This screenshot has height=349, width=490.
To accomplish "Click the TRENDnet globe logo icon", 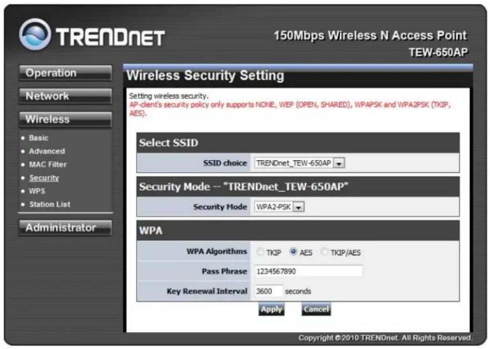I will pos(35,34).
